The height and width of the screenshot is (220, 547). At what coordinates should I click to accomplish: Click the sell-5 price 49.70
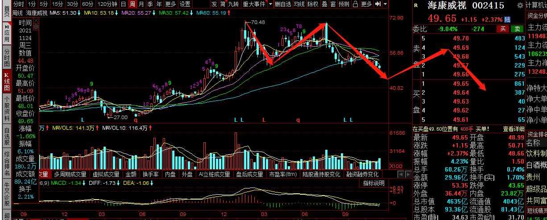(x=461, y=38)
